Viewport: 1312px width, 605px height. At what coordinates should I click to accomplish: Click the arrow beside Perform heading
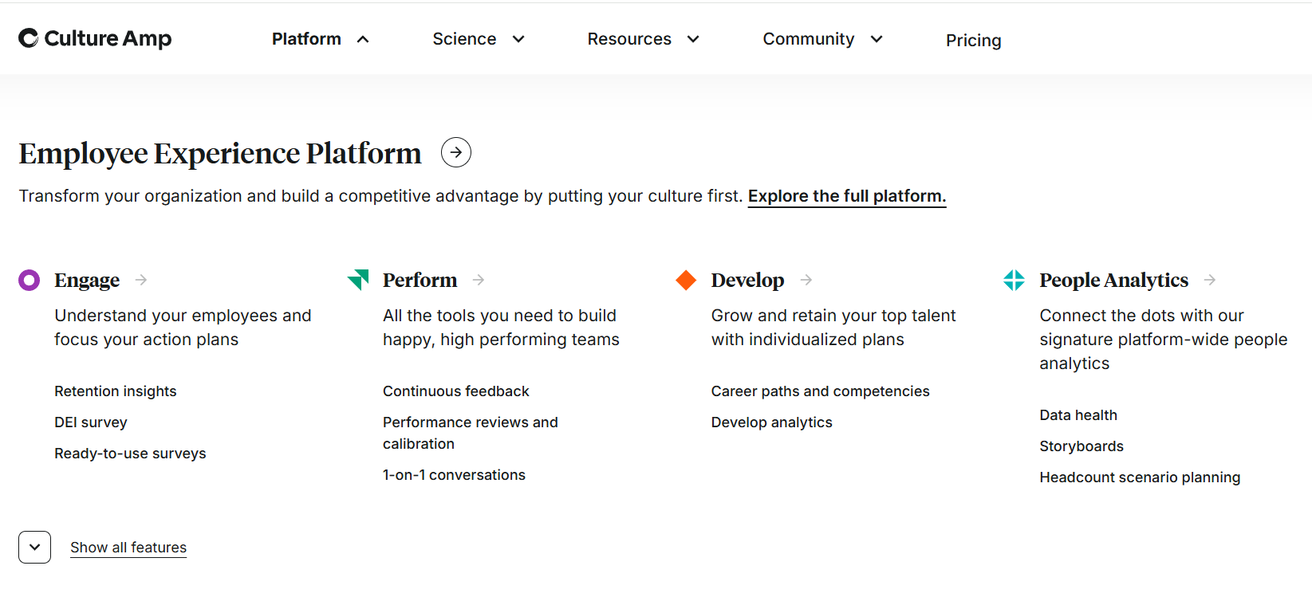pos(479,280)
